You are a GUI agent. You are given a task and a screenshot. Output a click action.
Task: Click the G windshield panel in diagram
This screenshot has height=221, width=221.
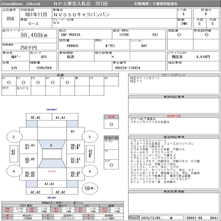click(51, 145)
